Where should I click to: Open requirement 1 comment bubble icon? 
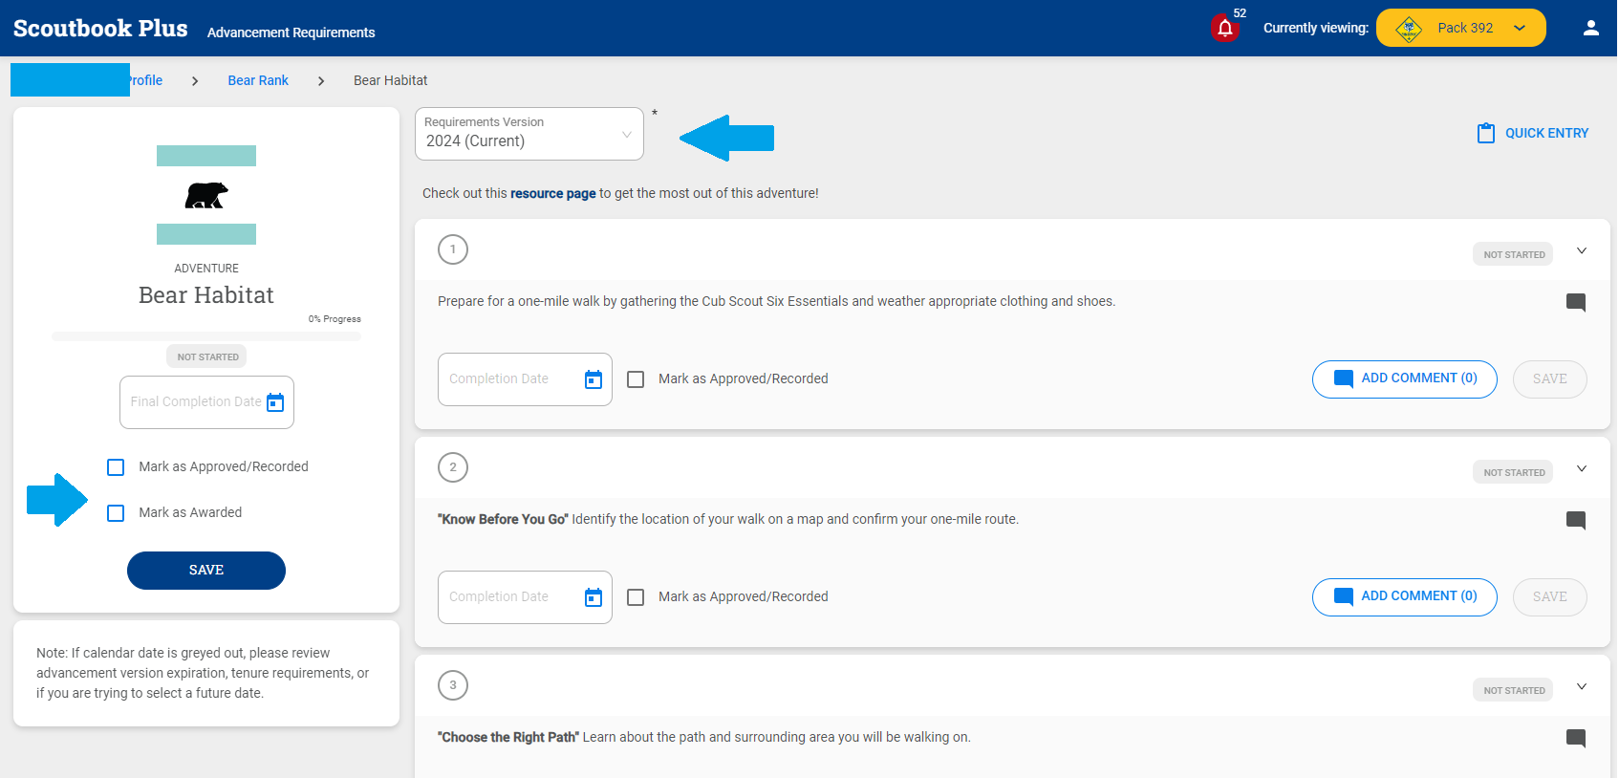point(1576,302)
